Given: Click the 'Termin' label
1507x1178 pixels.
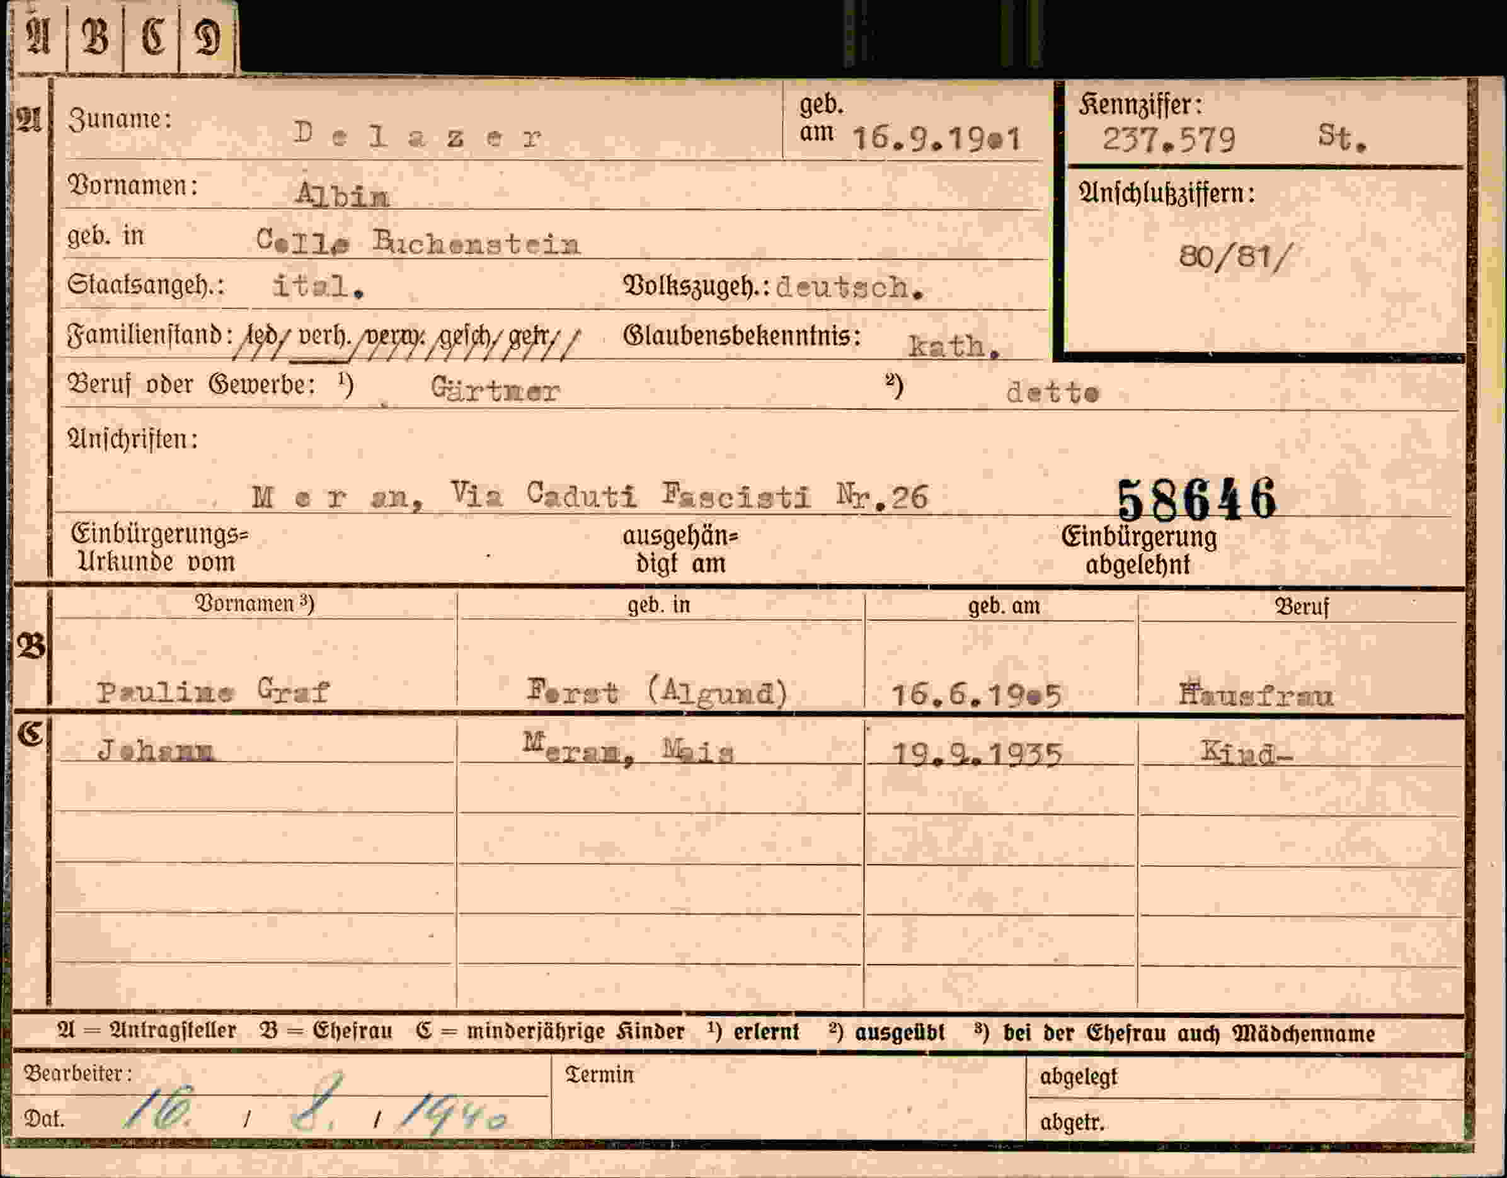Looking at the screenshot, I should (x=600, y=1075).
